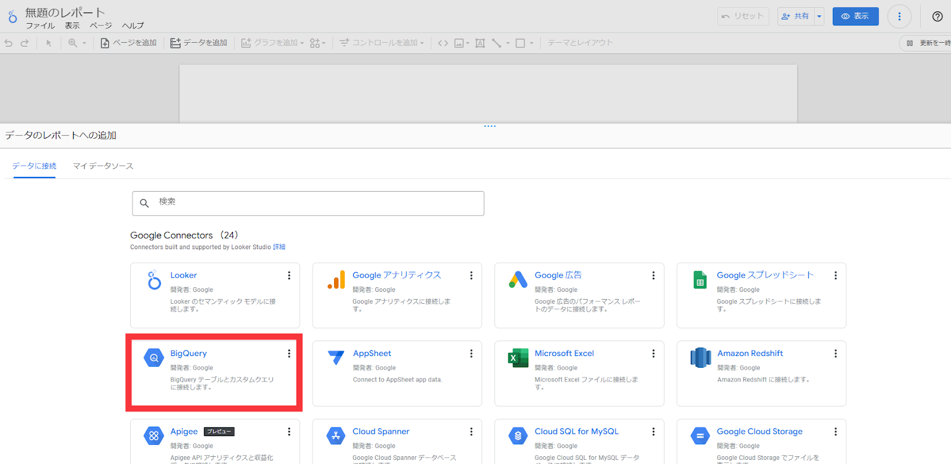Expand the shape tool dropdown arrow
Image resolution: width=951 pixels, height=464 pixels.
(x=531, y=43)
